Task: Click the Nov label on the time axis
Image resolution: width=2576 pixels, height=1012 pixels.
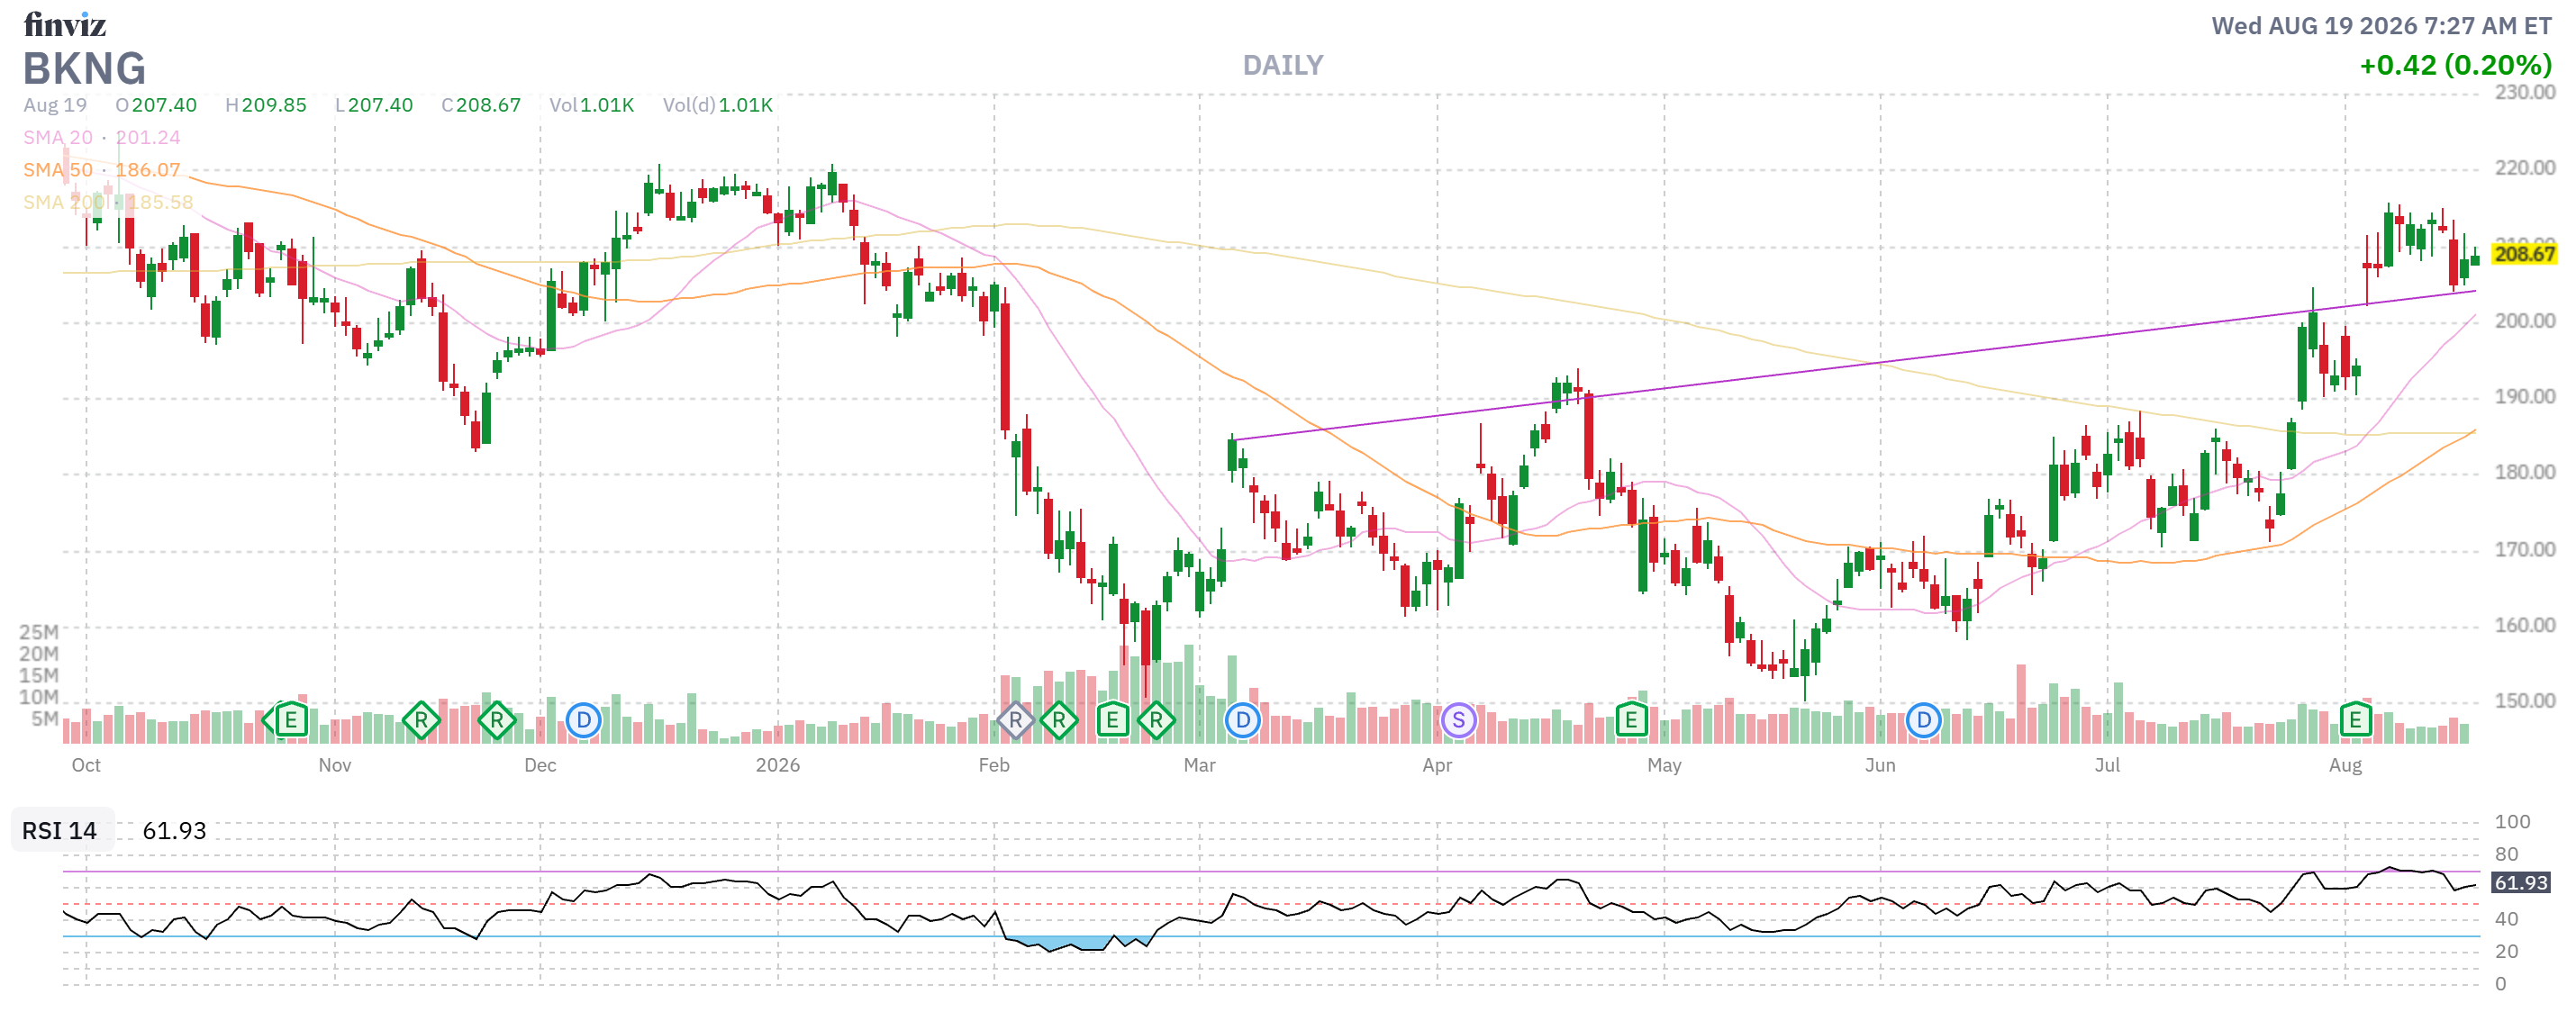Action: click(x=335, y=766)
